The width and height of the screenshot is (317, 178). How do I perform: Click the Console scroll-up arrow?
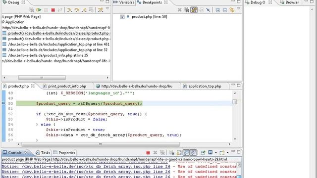point(239,165)
